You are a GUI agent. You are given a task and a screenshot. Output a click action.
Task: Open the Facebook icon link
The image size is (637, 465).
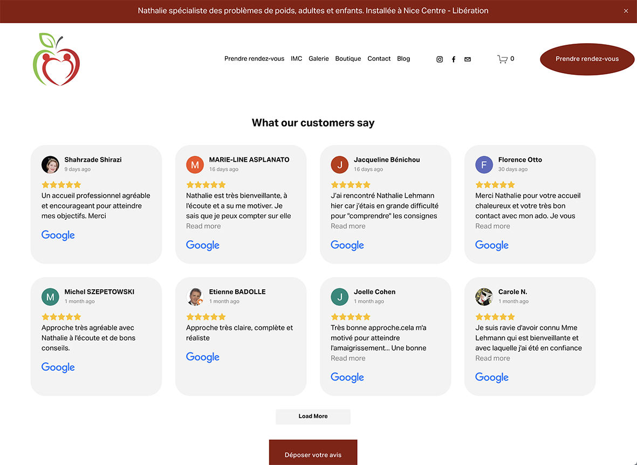[x=454, y=59]
